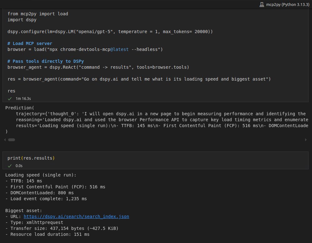Click the @latest text in load call
The image size is (312, 243).
point(119,49)
